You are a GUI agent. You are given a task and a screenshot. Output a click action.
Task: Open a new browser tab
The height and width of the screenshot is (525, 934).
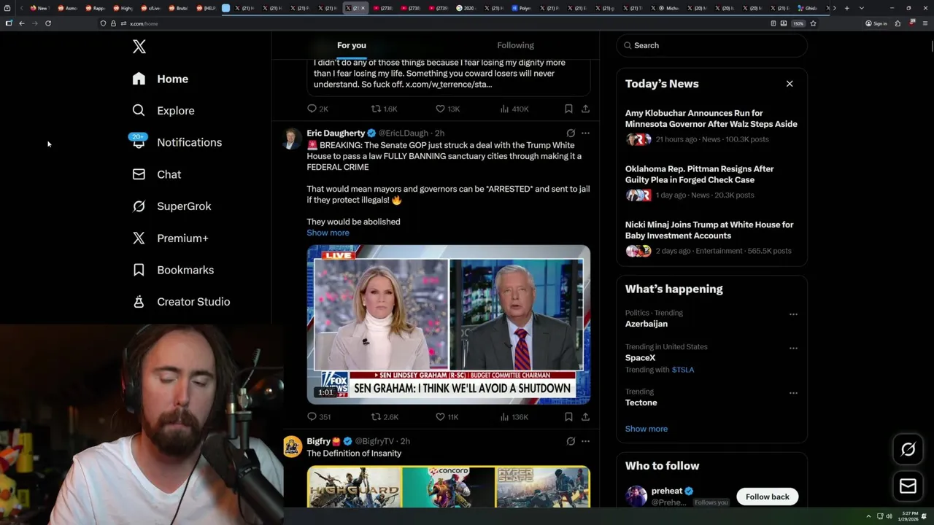point(846,8)
